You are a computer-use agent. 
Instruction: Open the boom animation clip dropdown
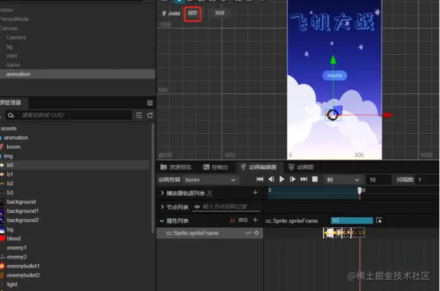[210, 180]
